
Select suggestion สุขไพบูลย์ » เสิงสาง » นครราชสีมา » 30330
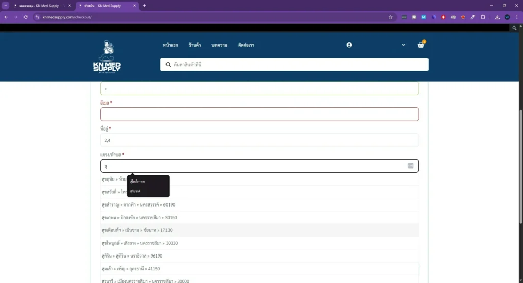pos(259,243)
